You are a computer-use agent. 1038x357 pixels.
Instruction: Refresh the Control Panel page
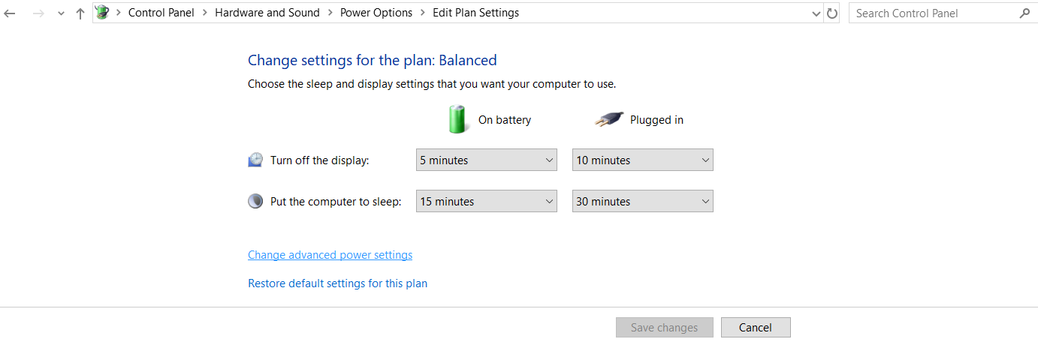(x=831, y=13)
